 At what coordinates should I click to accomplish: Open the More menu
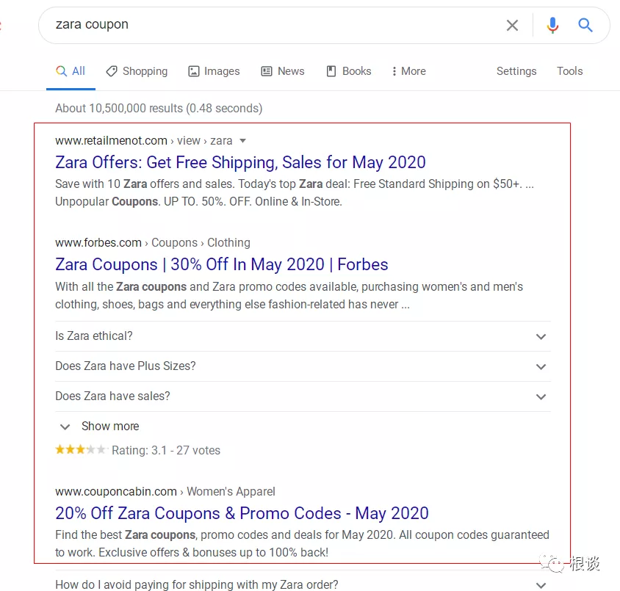[408, 71]
